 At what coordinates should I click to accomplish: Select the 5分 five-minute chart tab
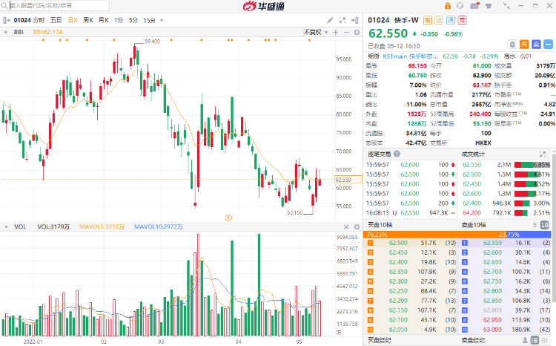tap(133, 20)
